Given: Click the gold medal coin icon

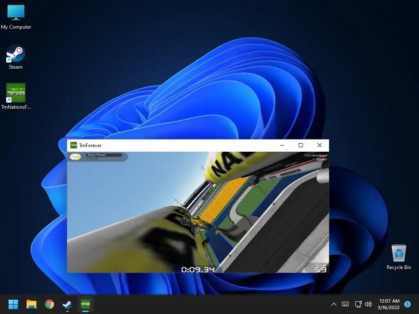Looking at the screenshot, I should pos(75,157).
